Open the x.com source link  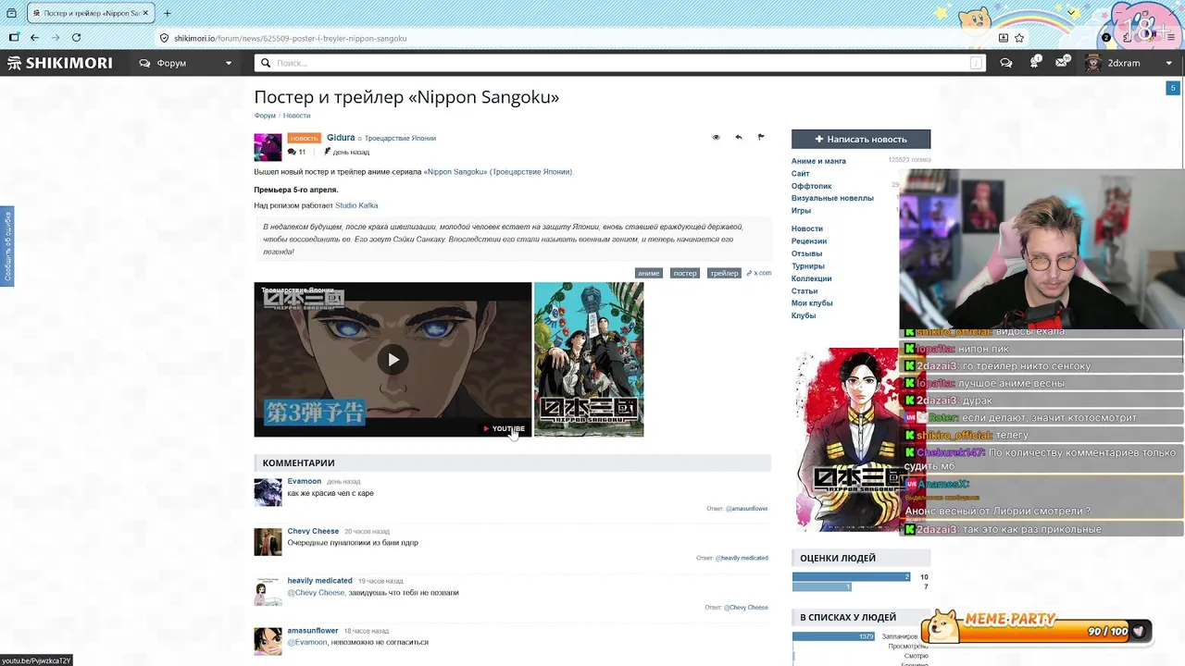(x=759, y=273)
